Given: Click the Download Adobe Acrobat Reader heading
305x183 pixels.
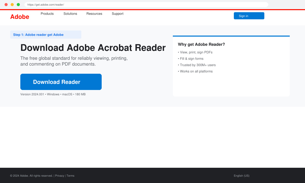Looking at the screenshot, I should [x=93, y=48].
